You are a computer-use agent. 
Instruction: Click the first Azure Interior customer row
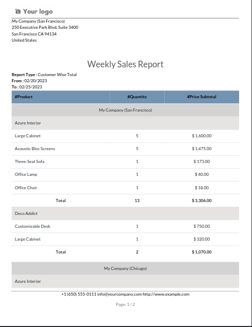[x=125, y=123]
